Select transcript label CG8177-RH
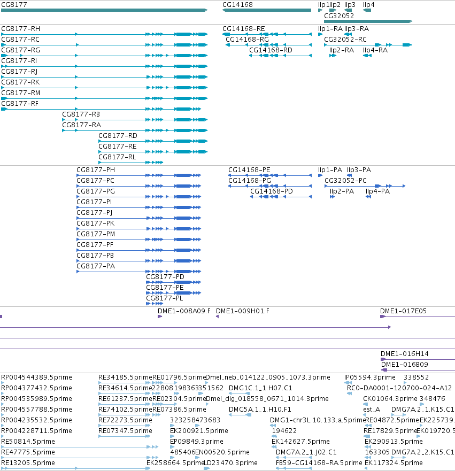Viewport: 455px width, 471px height. pyautogui.click(x=21, y=29)
